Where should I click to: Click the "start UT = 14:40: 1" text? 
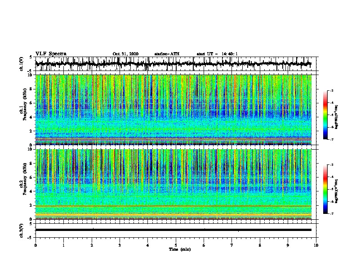[217, 54]
